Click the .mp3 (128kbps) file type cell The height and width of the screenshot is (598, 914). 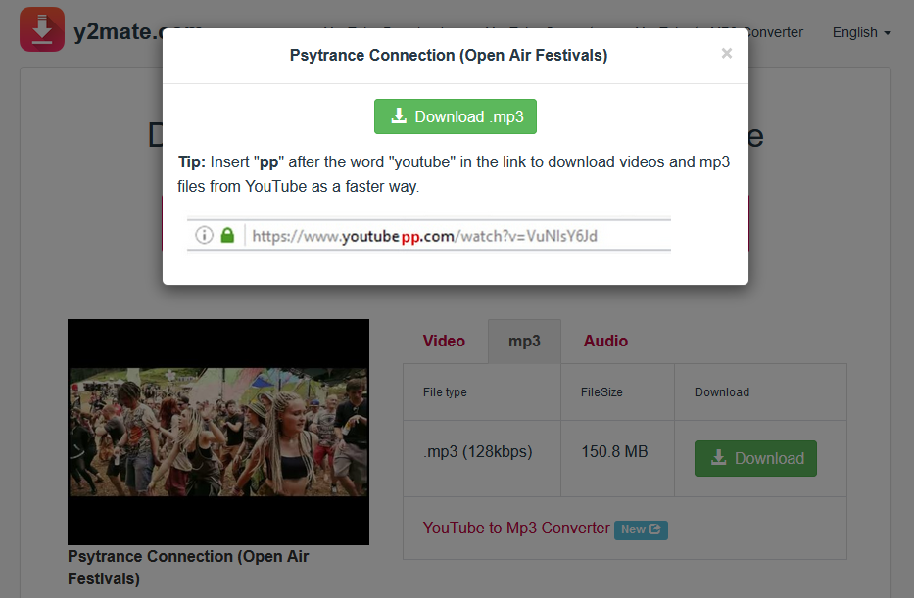[x=478, y=452]
